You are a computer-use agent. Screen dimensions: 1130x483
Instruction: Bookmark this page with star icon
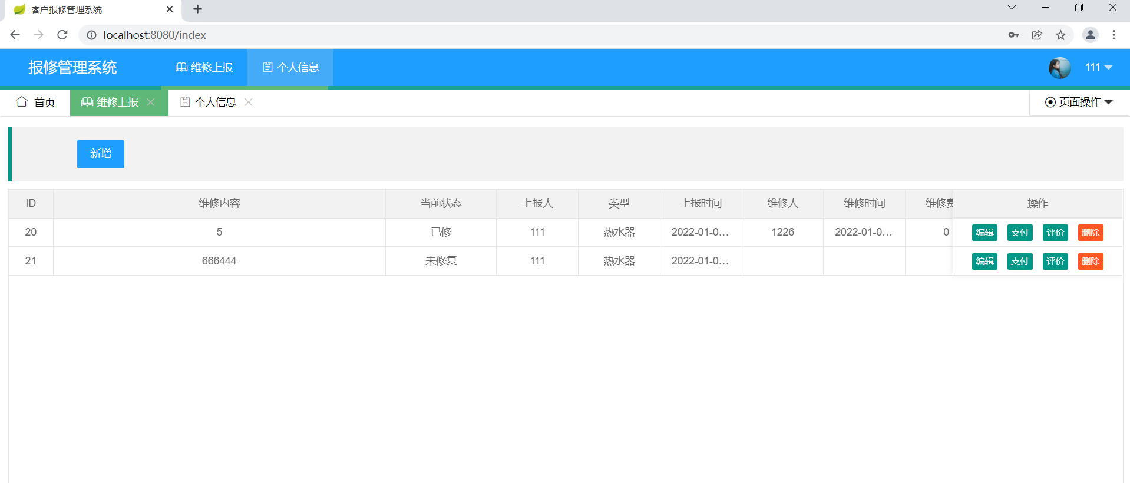point(1060,35)
